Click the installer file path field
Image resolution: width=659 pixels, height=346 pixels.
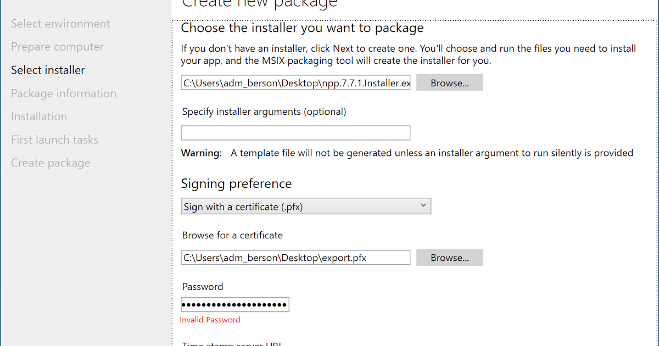pos(295,83)
